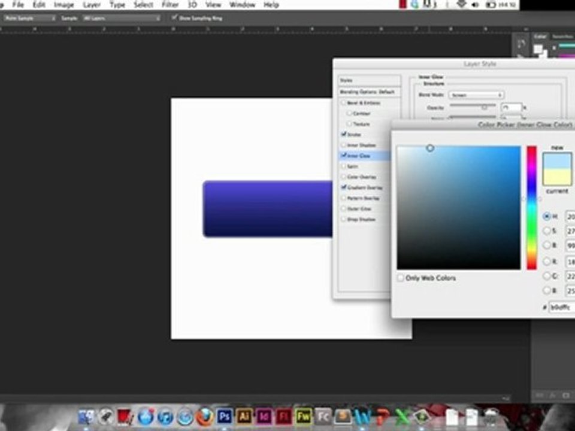Click the battery icon in menu bar
This screenshot has width=575, height=431.
(491, 5)
